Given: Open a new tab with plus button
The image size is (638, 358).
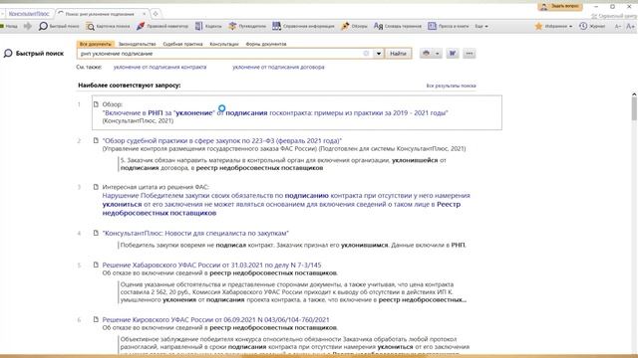Looking at the screenshot, I should click(156, 14).
